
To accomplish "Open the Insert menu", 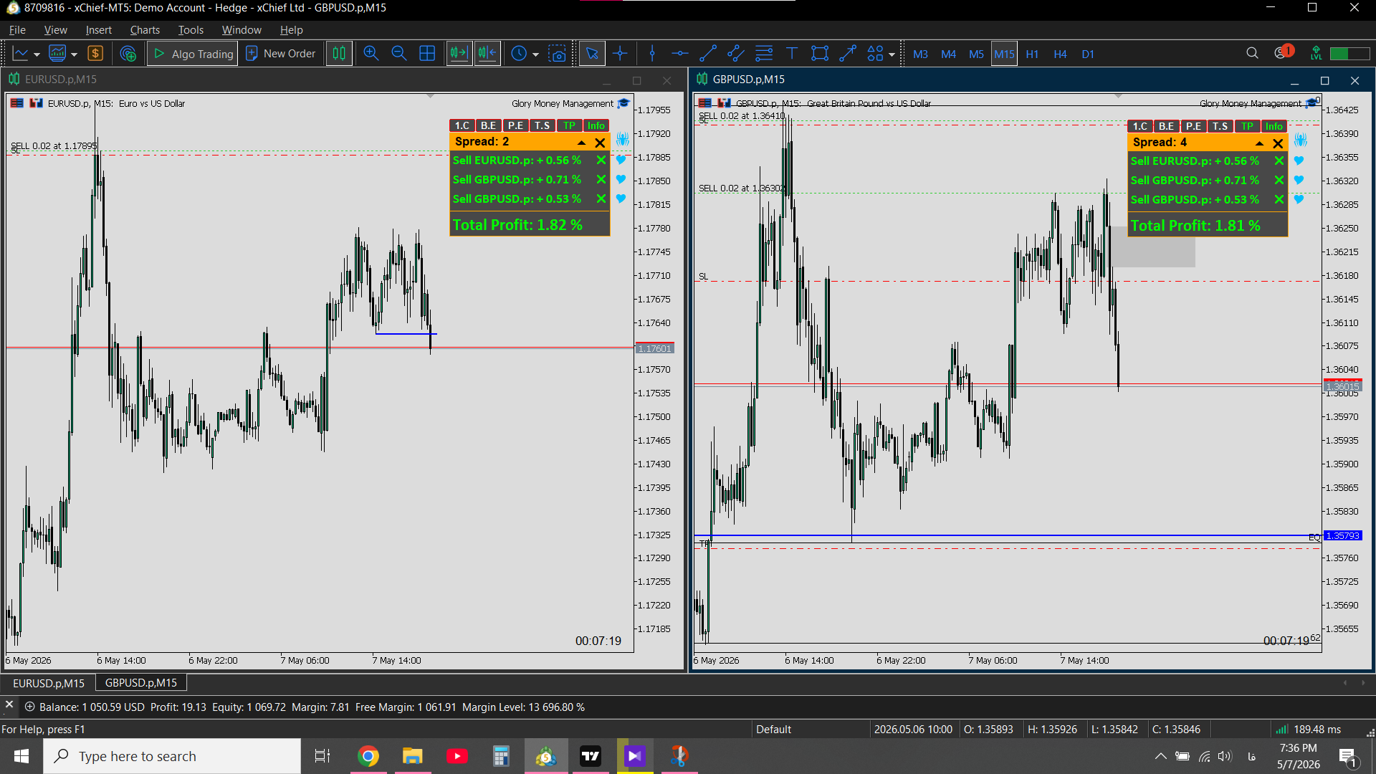I will (x=98, y=29).
